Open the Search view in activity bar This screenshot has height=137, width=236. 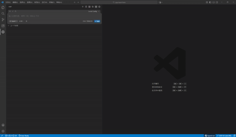point(3,14)
